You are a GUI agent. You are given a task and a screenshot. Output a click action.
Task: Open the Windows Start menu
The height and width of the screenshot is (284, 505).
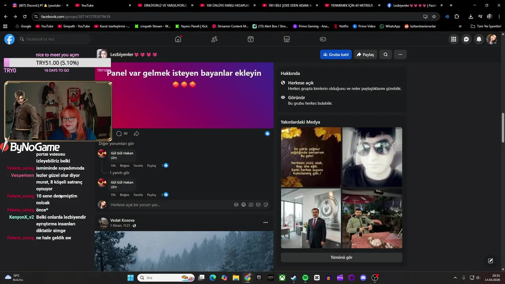click(131, 278)
